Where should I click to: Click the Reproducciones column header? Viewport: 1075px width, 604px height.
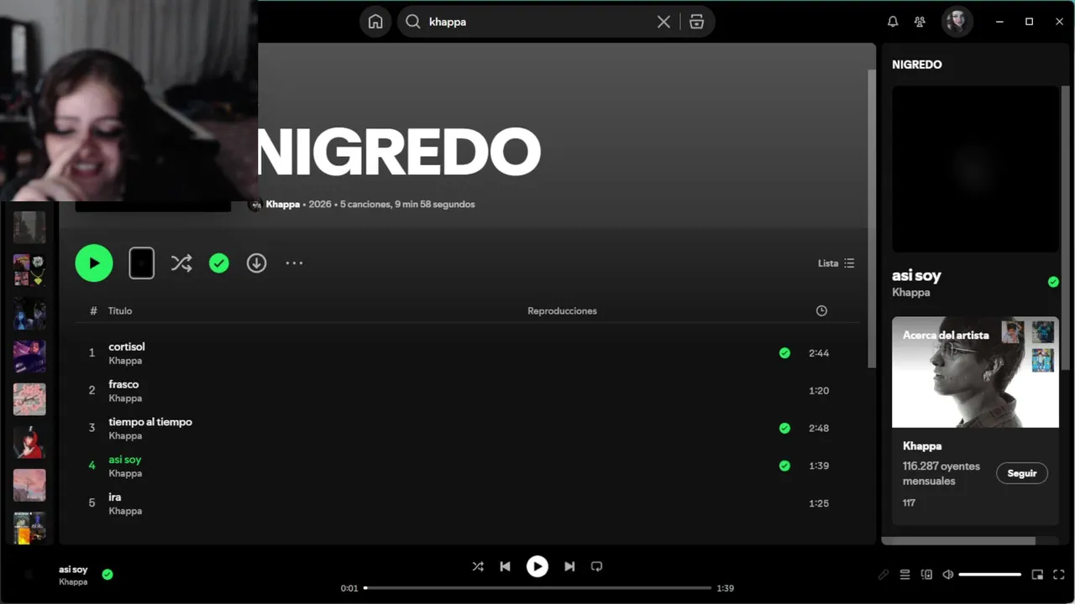[562, 310]
